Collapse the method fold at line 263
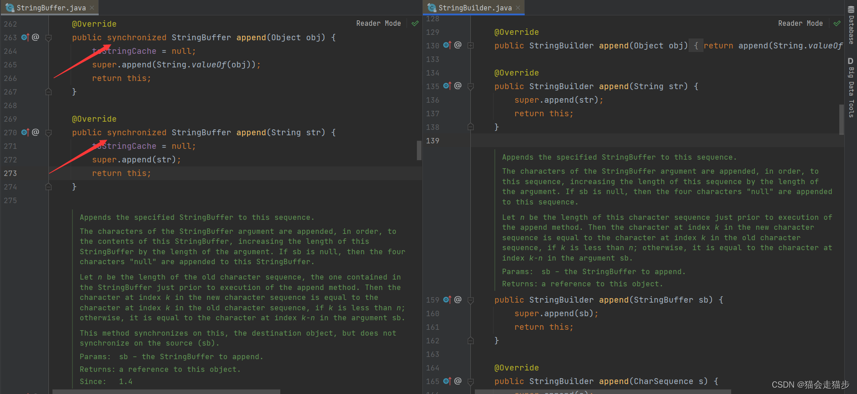This screenshot has width=857, height=394. coord(48,38)
